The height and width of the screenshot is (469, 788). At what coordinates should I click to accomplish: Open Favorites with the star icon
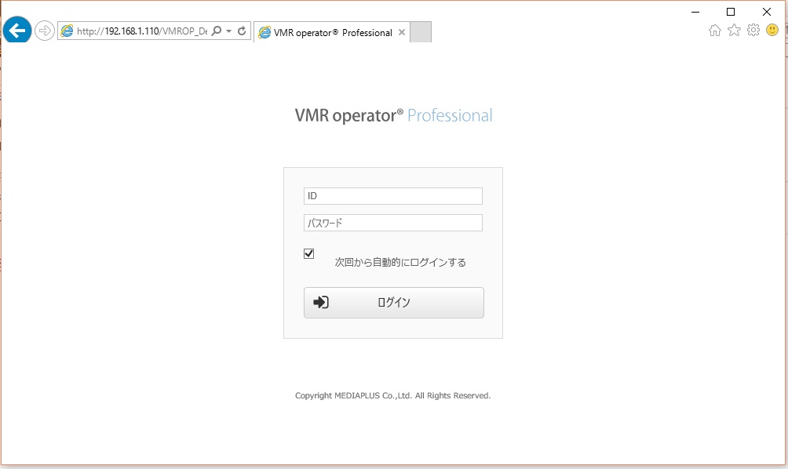pos(734,31)
